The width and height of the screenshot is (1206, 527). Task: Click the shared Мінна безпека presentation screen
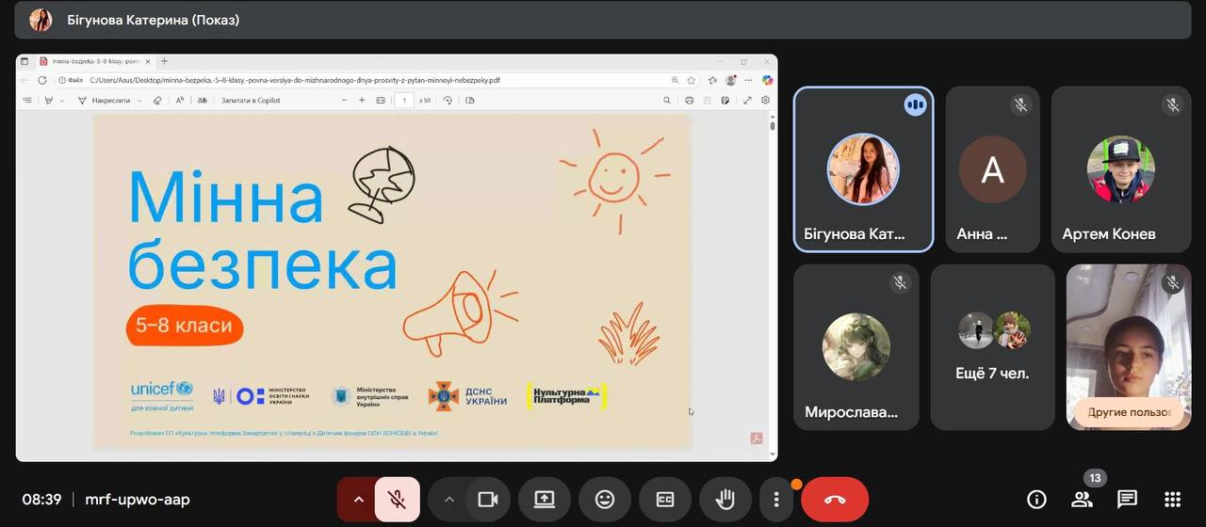(396, 273)
